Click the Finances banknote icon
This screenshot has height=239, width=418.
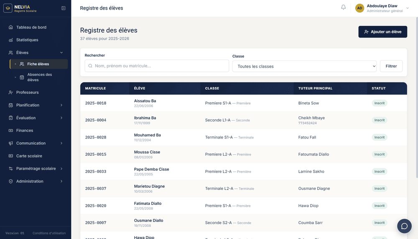[x=11, y=131]
